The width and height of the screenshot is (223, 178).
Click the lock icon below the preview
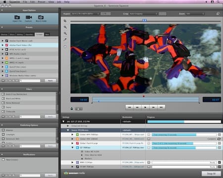[72, 109]
